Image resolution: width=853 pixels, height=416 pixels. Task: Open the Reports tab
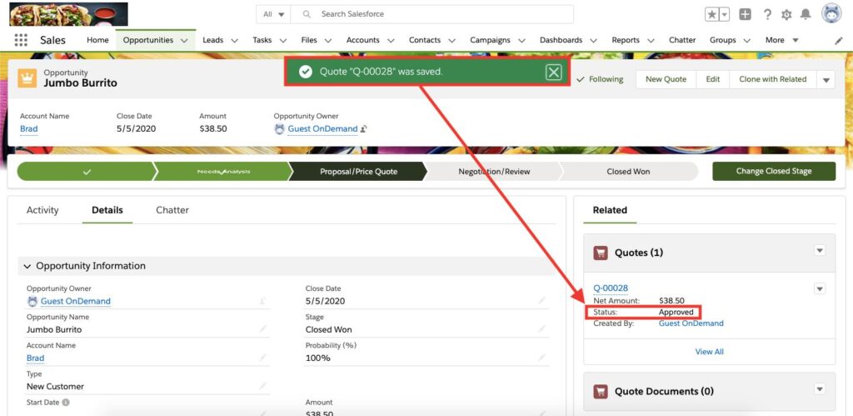[626, 40]
